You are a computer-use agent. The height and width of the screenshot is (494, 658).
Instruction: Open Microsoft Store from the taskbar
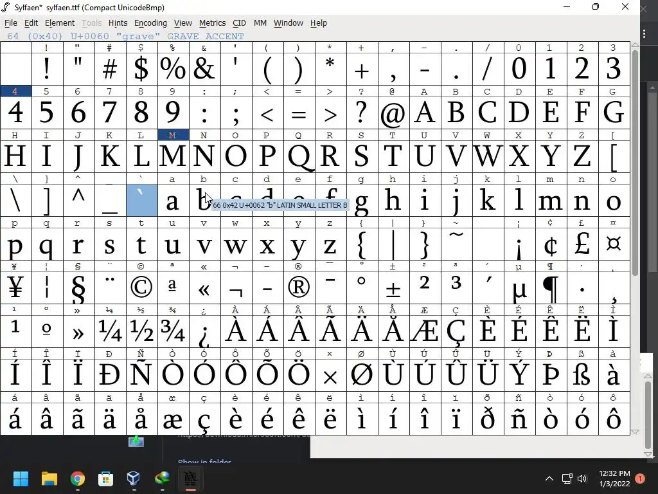105,479
